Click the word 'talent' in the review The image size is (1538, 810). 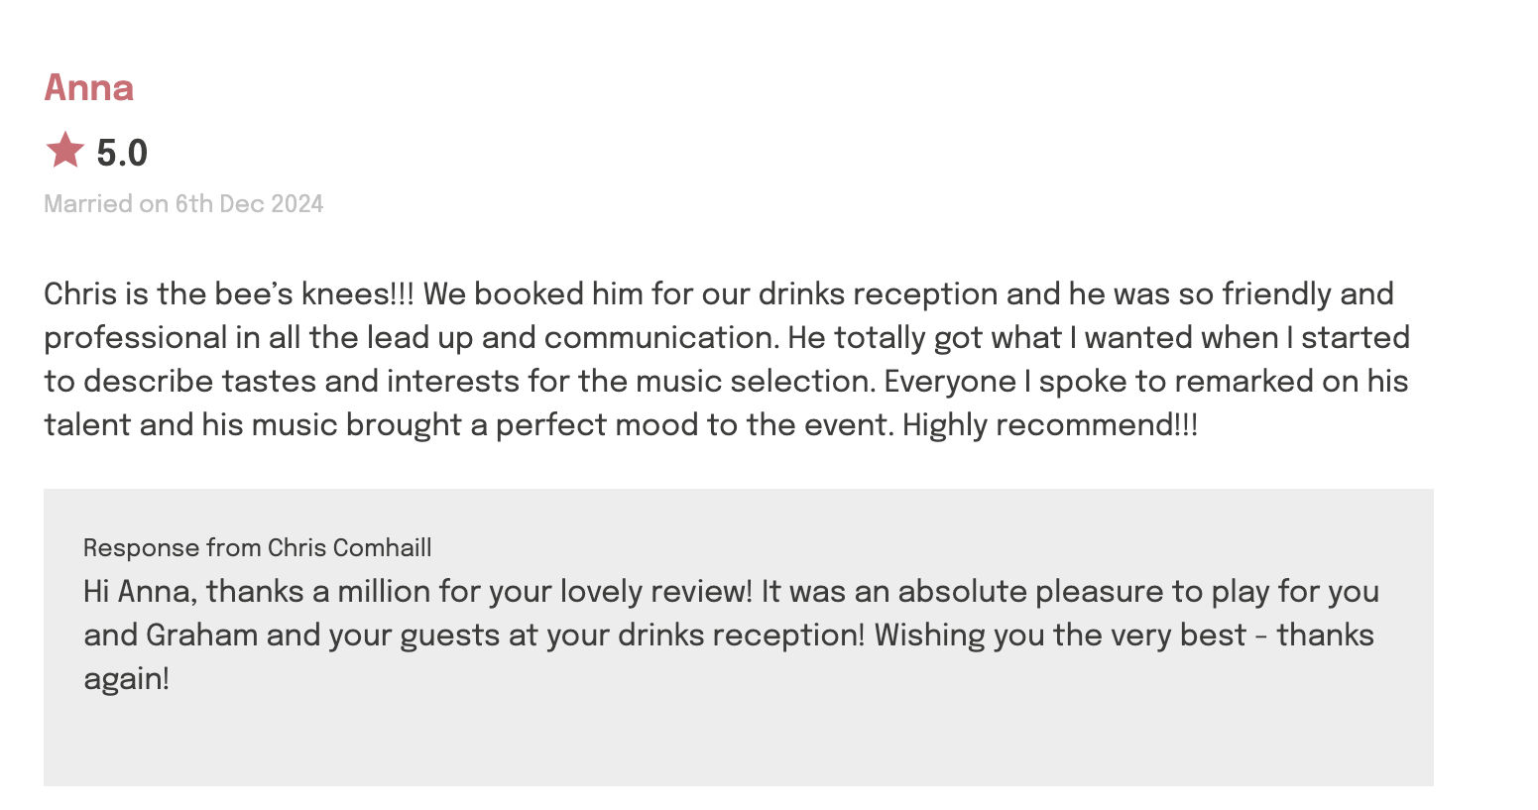[87, 425]
